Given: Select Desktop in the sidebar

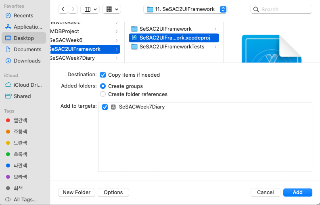Looking at the screenshot, I should pos(24,38).
